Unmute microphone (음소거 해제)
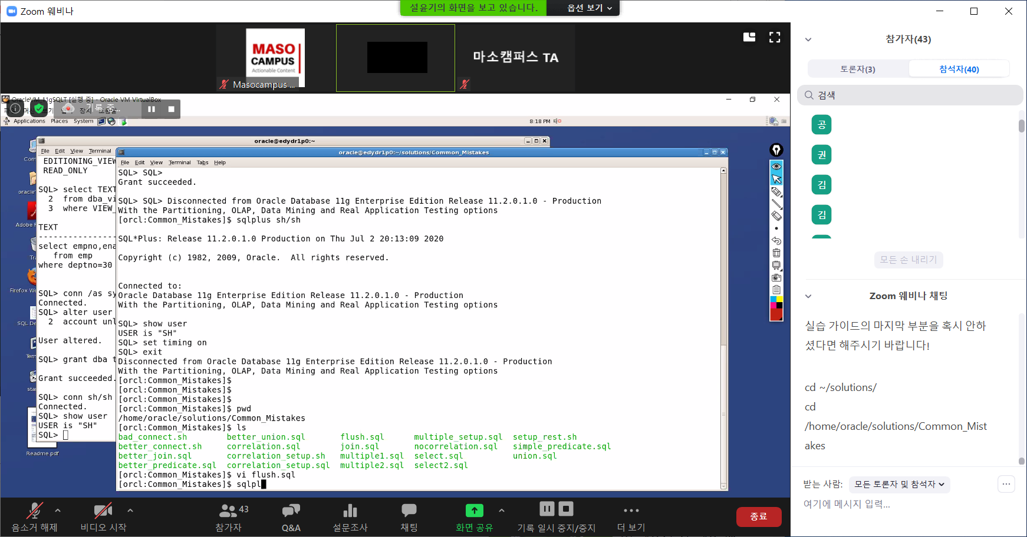The image size is (1027, 537). pyautogui.click(x=35, y=511)
